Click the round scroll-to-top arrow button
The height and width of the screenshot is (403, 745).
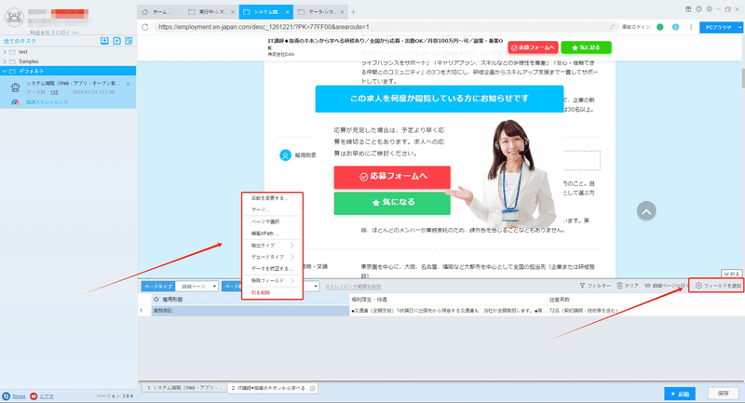[646, 211]
